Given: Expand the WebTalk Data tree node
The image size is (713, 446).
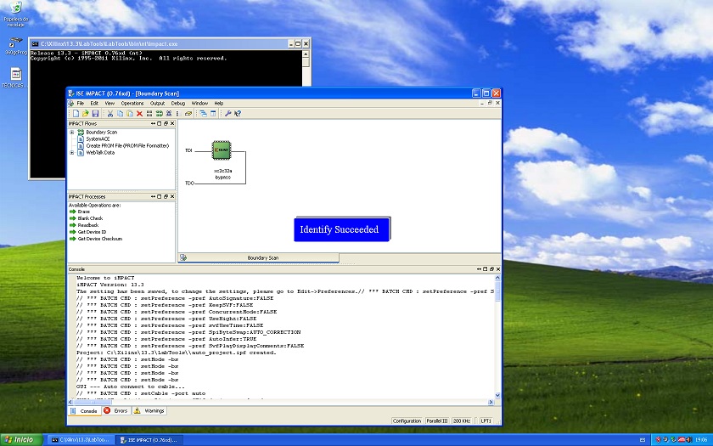Looking at the screenshot, I should (x=71, y=153).
